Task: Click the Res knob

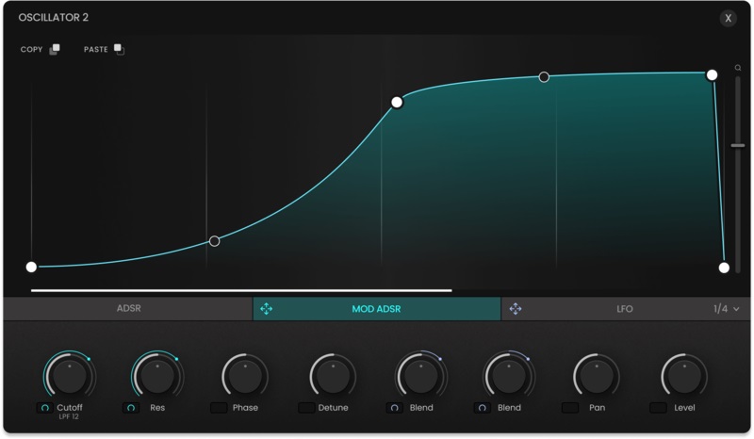Action: point(157,377)
